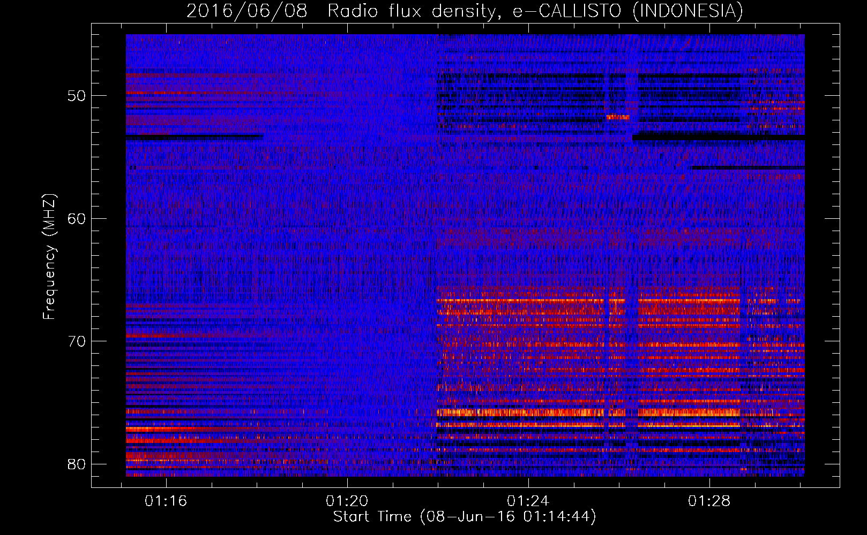
Task: Click the plot title '2016/06/08 Radio flux density'
Action: [465, 11]
